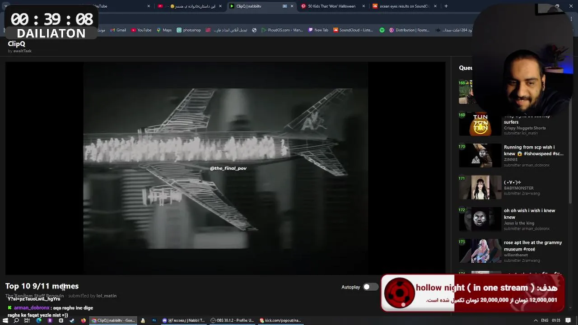Close the ocean eyes SoundCloud tab

point(435,6)
